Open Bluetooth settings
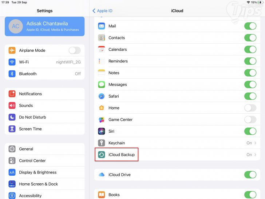The width and height of the screenshot is (265, 199). tap(45, 74)
